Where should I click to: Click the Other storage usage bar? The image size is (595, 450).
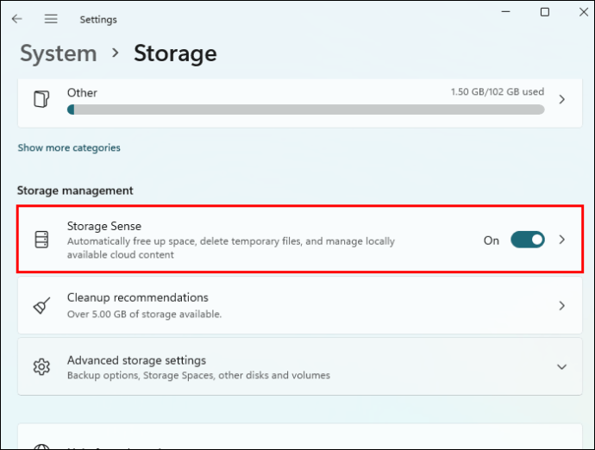[305, 109]
